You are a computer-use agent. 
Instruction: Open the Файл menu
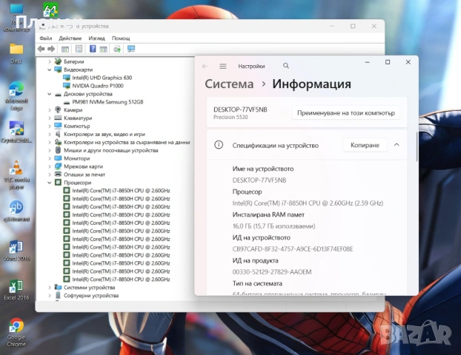(x=45, y=38)
